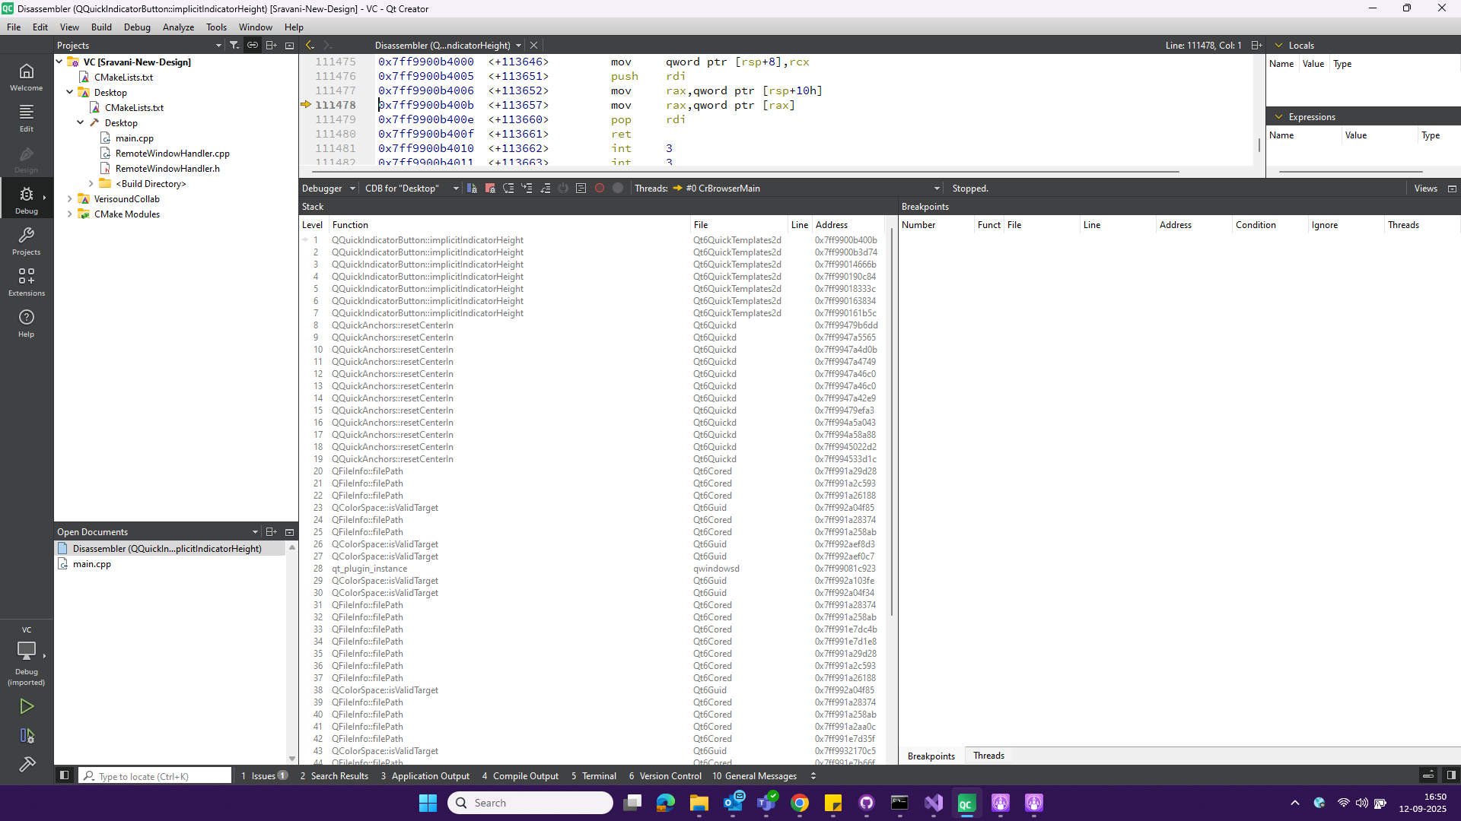This screenshot has width=1461, height=821.
Task: Click the Step Over debugger icon
Action: tap(508, 189)
